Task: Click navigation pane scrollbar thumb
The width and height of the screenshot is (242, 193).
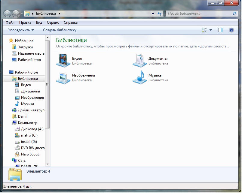Action: 47,84
